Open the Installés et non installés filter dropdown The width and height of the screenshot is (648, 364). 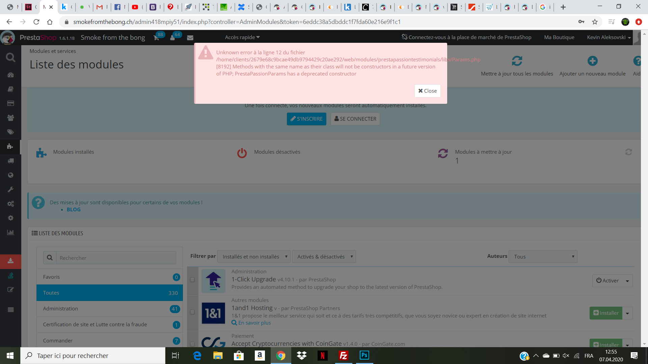[254, 257]
